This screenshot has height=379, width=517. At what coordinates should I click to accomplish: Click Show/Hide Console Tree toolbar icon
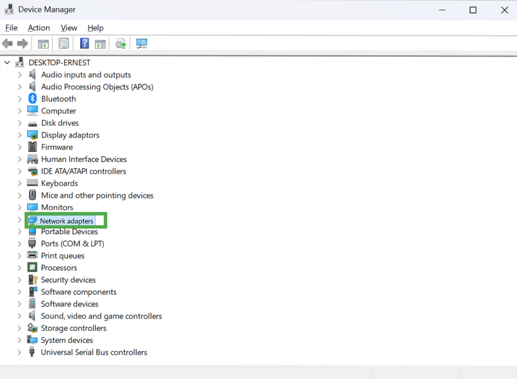point(43,44)
